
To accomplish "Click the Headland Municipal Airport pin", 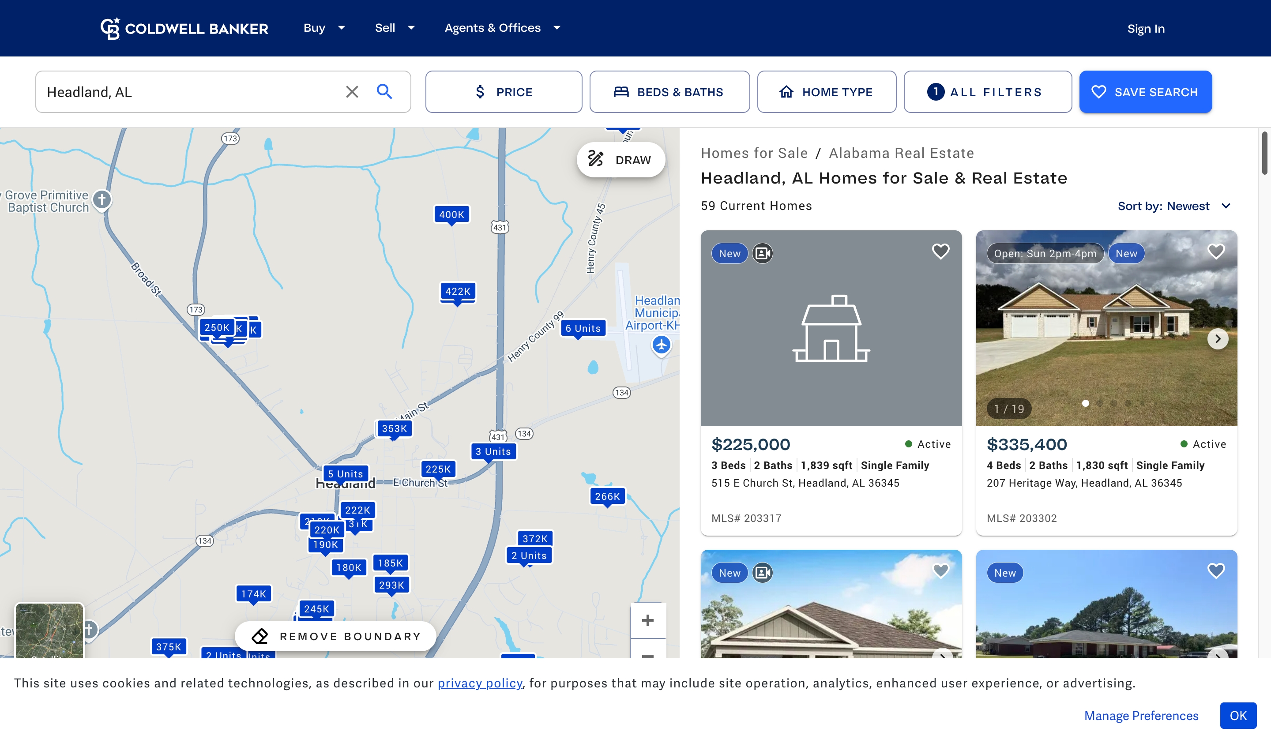I will tap(661, 345).
